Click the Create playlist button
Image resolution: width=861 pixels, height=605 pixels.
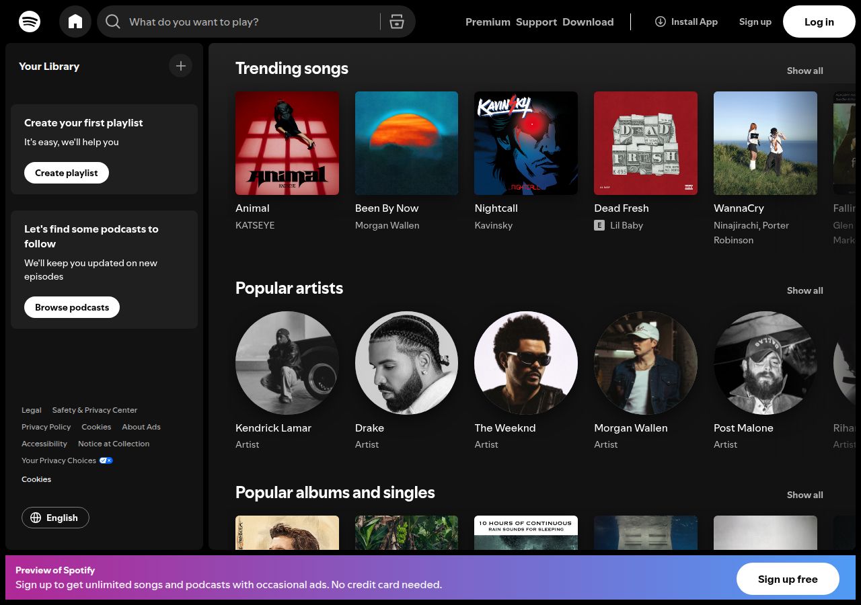[67, 173]
